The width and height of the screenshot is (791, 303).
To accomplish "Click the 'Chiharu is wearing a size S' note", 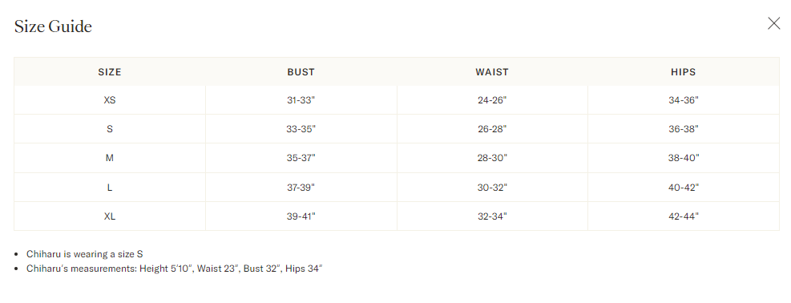I will (85, 254).
